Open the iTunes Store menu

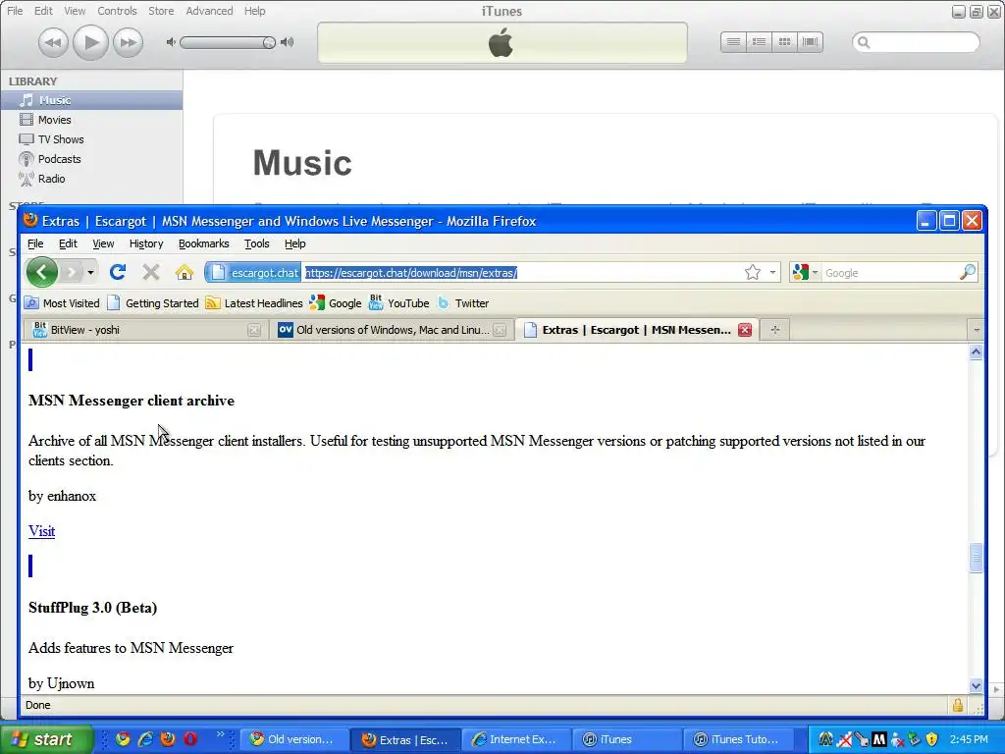pos(161,11)
